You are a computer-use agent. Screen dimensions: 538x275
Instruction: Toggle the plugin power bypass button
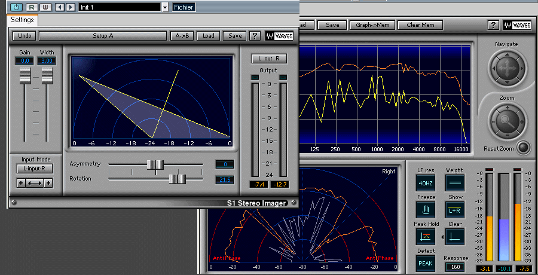(x=17, y=7)
